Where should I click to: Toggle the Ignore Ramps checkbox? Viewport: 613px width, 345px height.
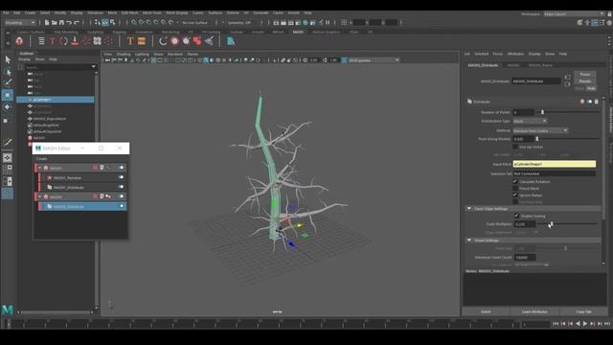(515, 195)
